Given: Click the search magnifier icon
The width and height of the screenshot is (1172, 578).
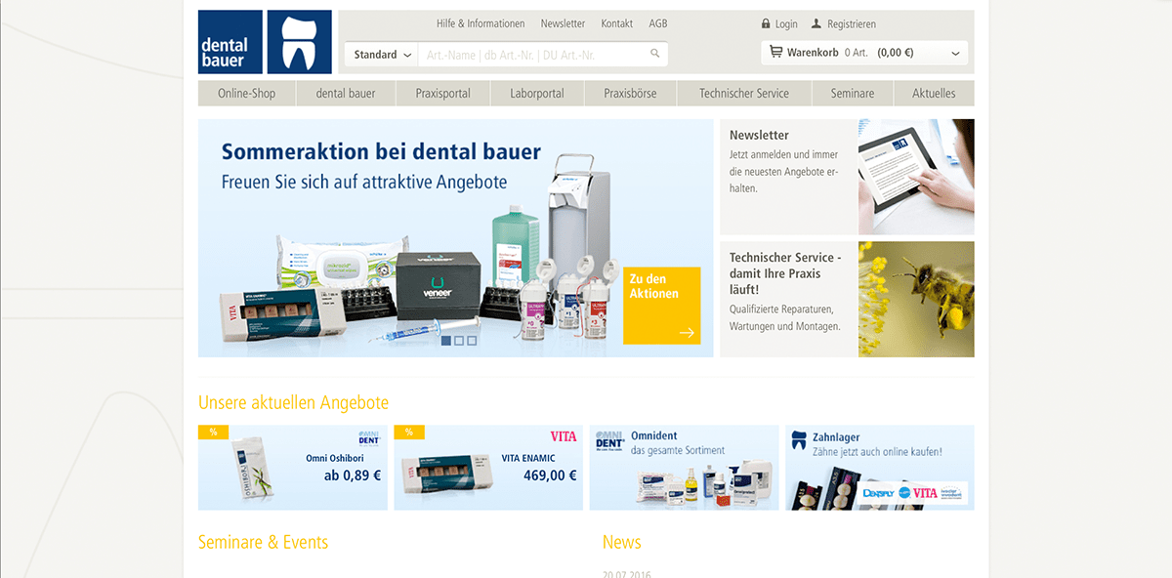Looking at the screenshot, I should tap(655, 55).
